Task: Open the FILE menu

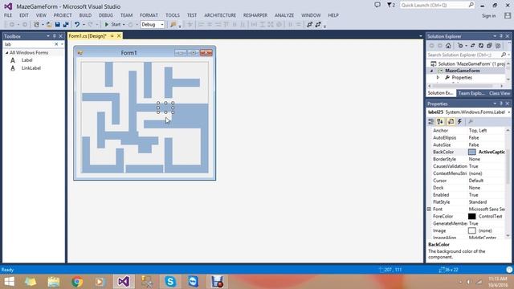Action: click(x=8, y=15)
